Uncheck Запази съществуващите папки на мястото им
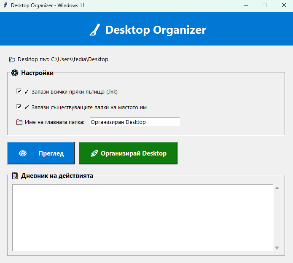Viewport: 293px width, 263px height. pyautogui.click(x=19, y=107)
